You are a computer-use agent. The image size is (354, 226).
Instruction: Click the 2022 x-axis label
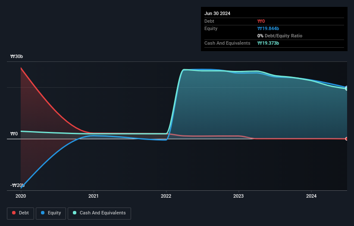[x=166, y=196]
